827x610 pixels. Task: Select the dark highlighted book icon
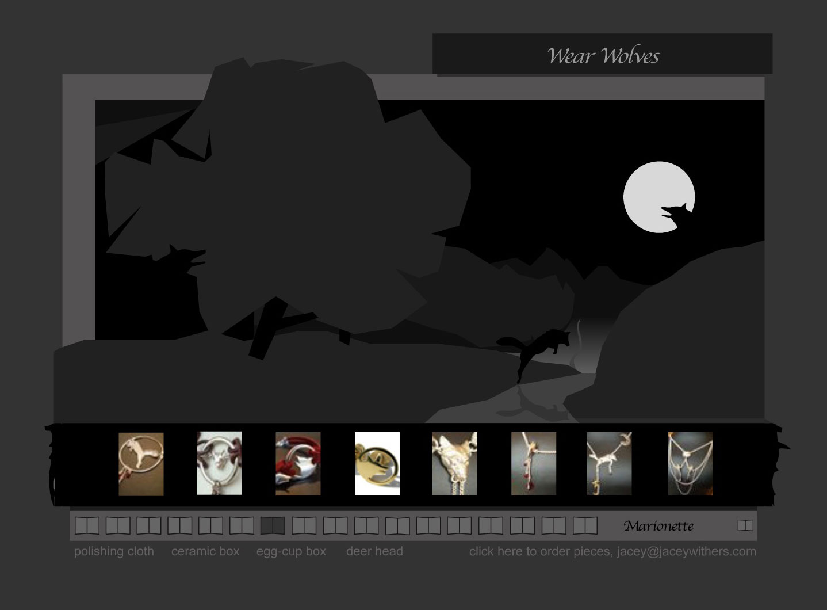(x=273, y=525)
